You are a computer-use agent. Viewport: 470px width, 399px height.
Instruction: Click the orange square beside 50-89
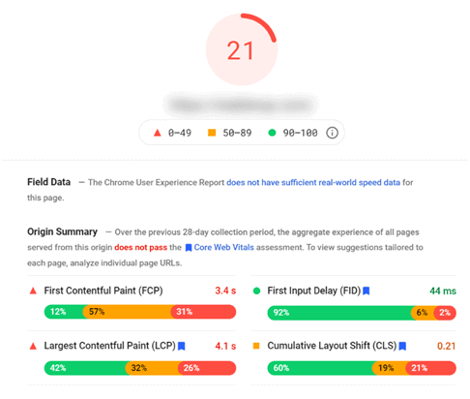point(212,133)
